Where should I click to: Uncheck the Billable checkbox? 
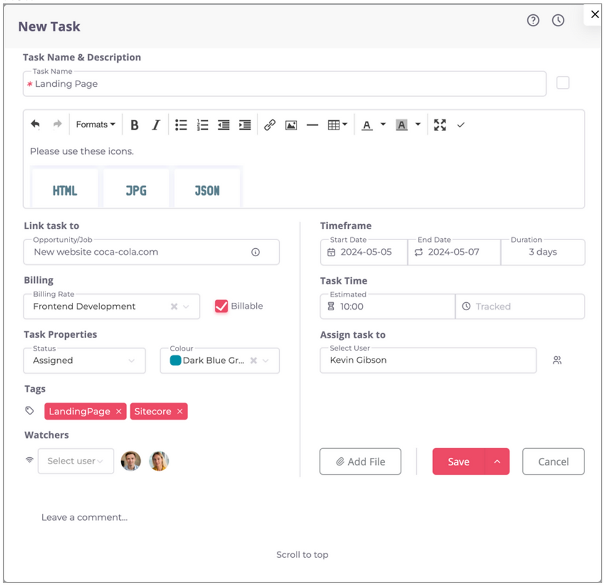point(221,306)
